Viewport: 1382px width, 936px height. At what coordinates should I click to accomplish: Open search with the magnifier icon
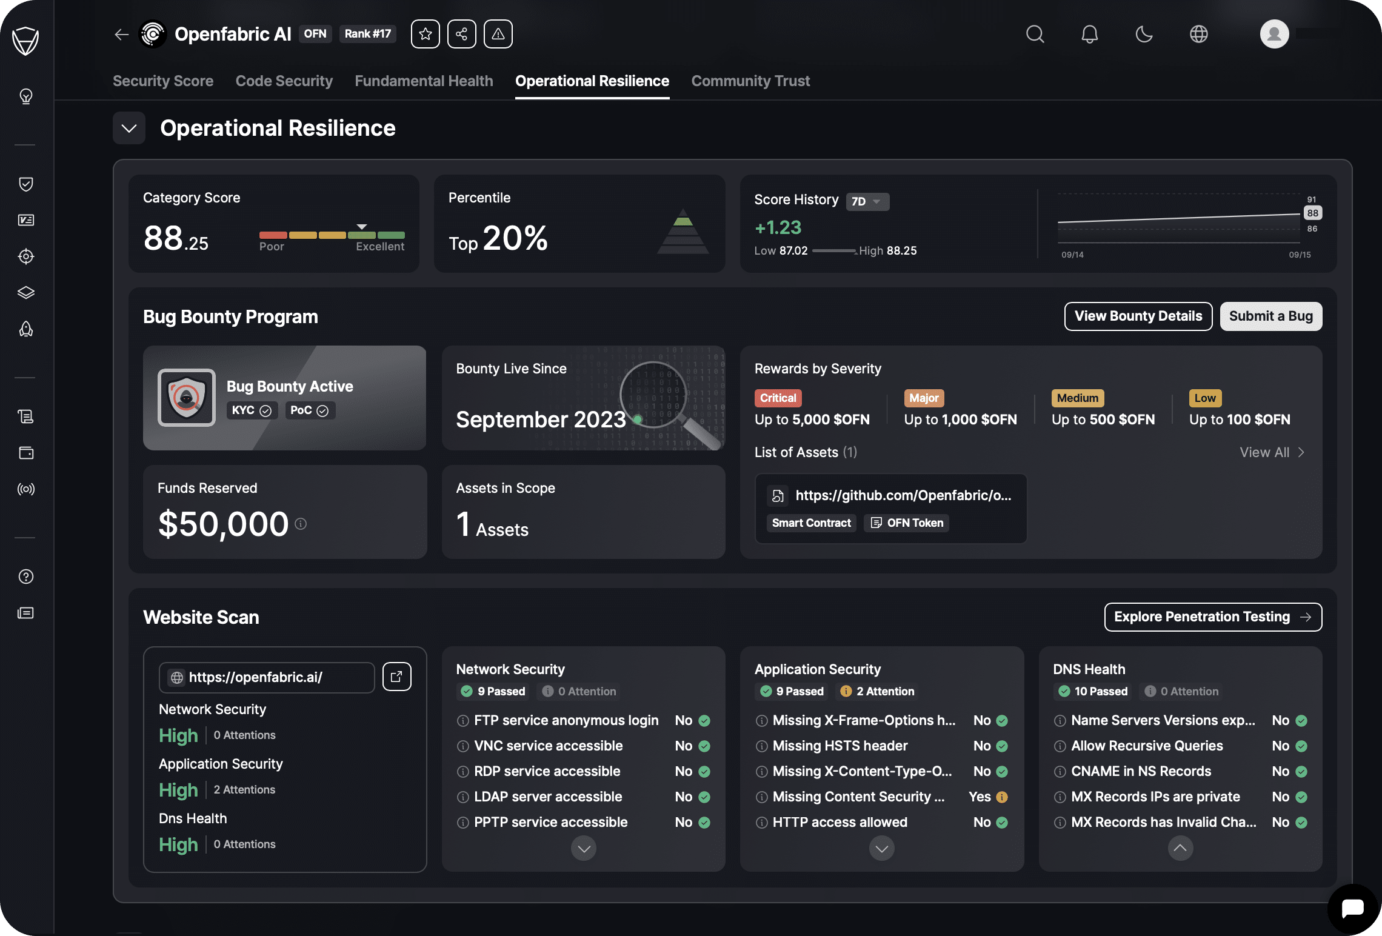point(1035,34)
